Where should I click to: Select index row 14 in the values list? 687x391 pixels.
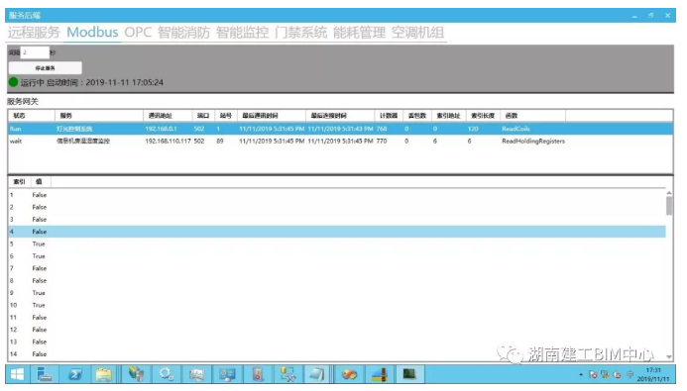click(x=337, y=353)
